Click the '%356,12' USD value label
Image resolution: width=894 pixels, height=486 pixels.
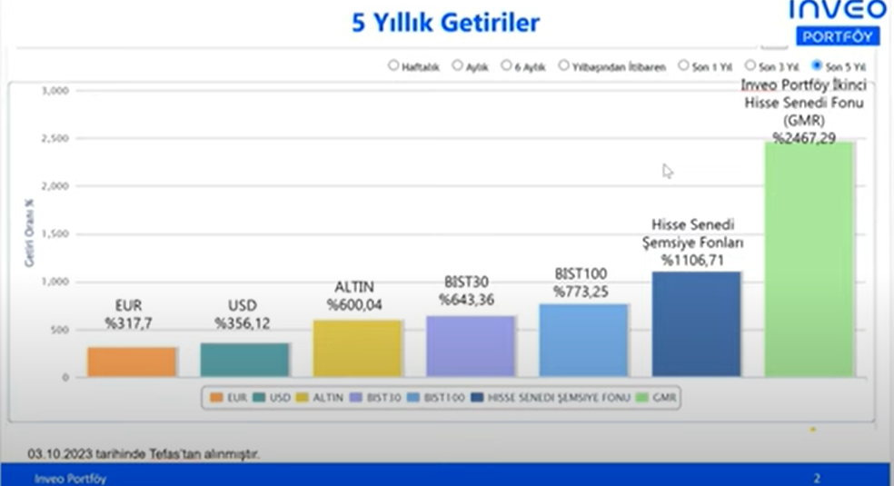243,323
